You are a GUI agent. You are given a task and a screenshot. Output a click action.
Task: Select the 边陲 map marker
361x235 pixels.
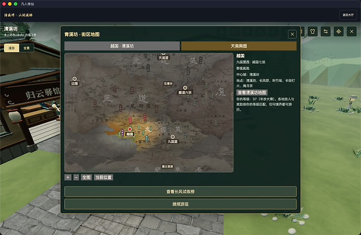pyautogui.click(x=74, y=79)
